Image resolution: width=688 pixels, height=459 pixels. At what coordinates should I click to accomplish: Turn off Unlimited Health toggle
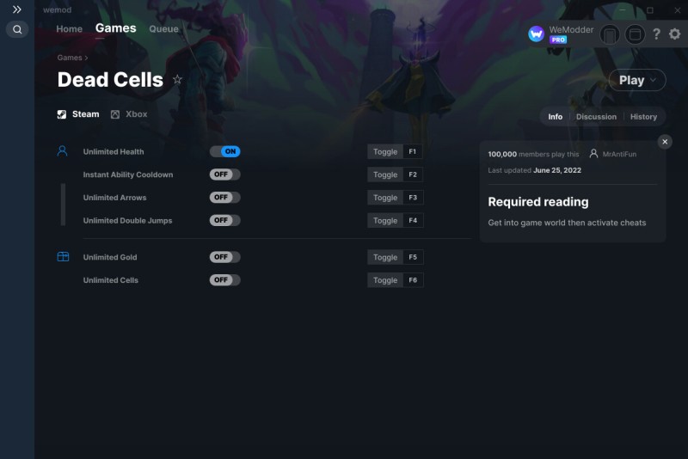tap(224, 151)
